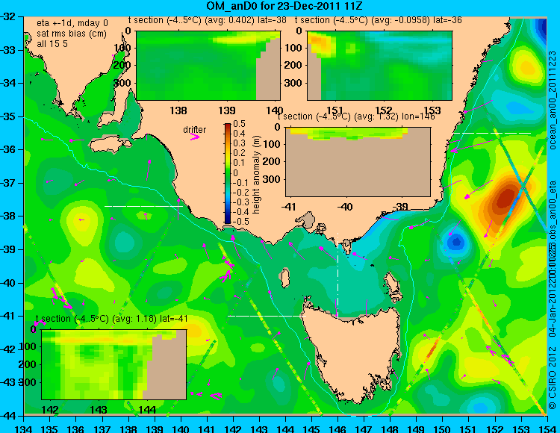Click the white dashed section line at lat -36
Screen dimensions: 560x433
pyautogui.click(x=492, y=133)
